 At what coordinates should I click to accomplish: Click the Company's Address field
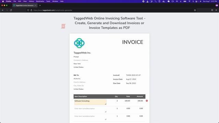(81, 60)
